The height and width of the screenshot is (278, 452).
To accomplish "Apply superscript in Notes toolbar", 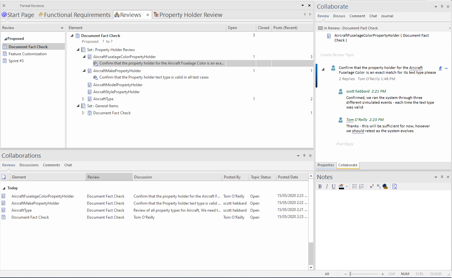I will coord(372,187).
